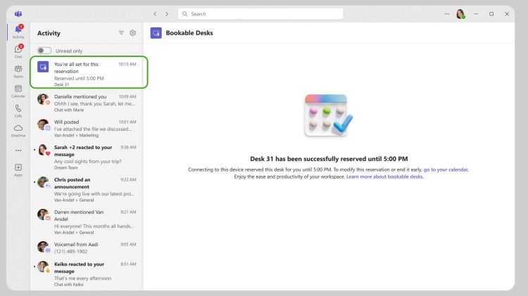Go to Teams in the sidebar
This screenshot has height=296, width=528.
click(x=18, y=71)
